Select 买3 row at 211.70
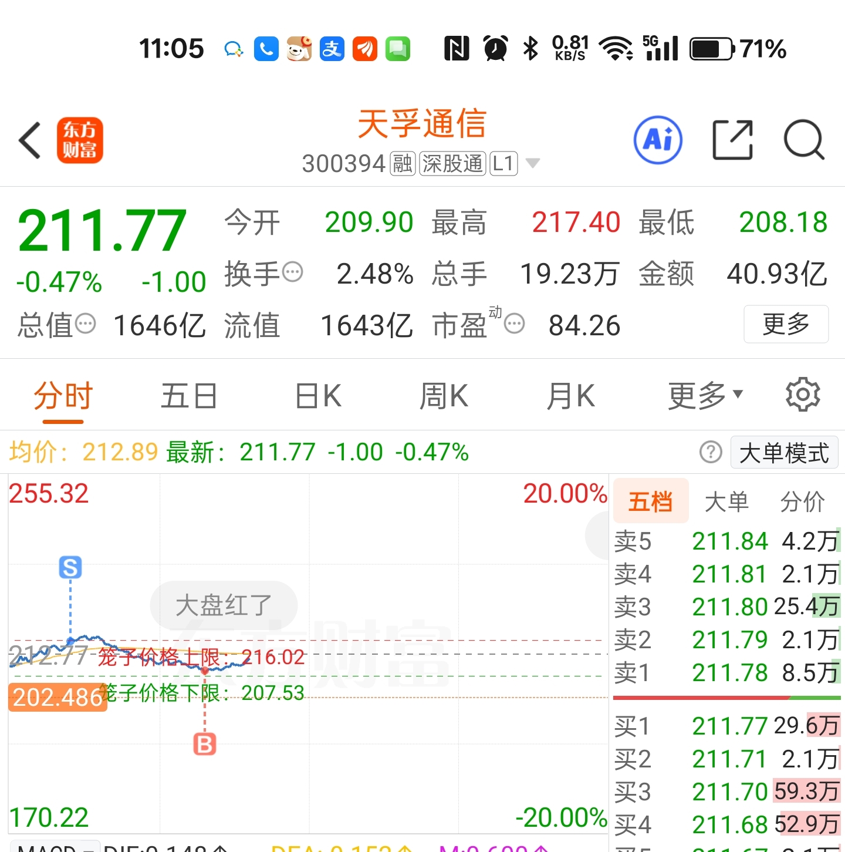Image resolution: width=845 pixels, height=852 pixels. (x=727, y=792)
